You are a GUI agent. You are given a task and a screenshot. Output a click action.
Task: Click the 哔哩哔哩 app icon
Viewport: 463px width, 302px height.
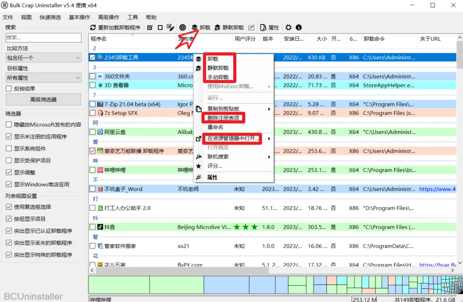tap(100, 170)
